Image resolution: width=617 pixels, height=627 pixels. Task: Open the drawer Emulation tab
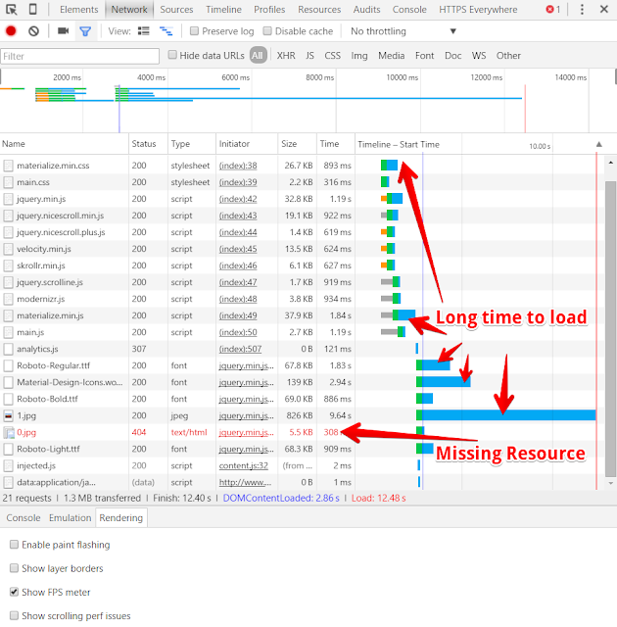(70, 518)
